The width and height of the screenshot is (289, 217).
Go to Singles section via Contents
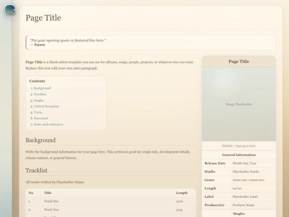pyautogui.click(x=39, y=100)
